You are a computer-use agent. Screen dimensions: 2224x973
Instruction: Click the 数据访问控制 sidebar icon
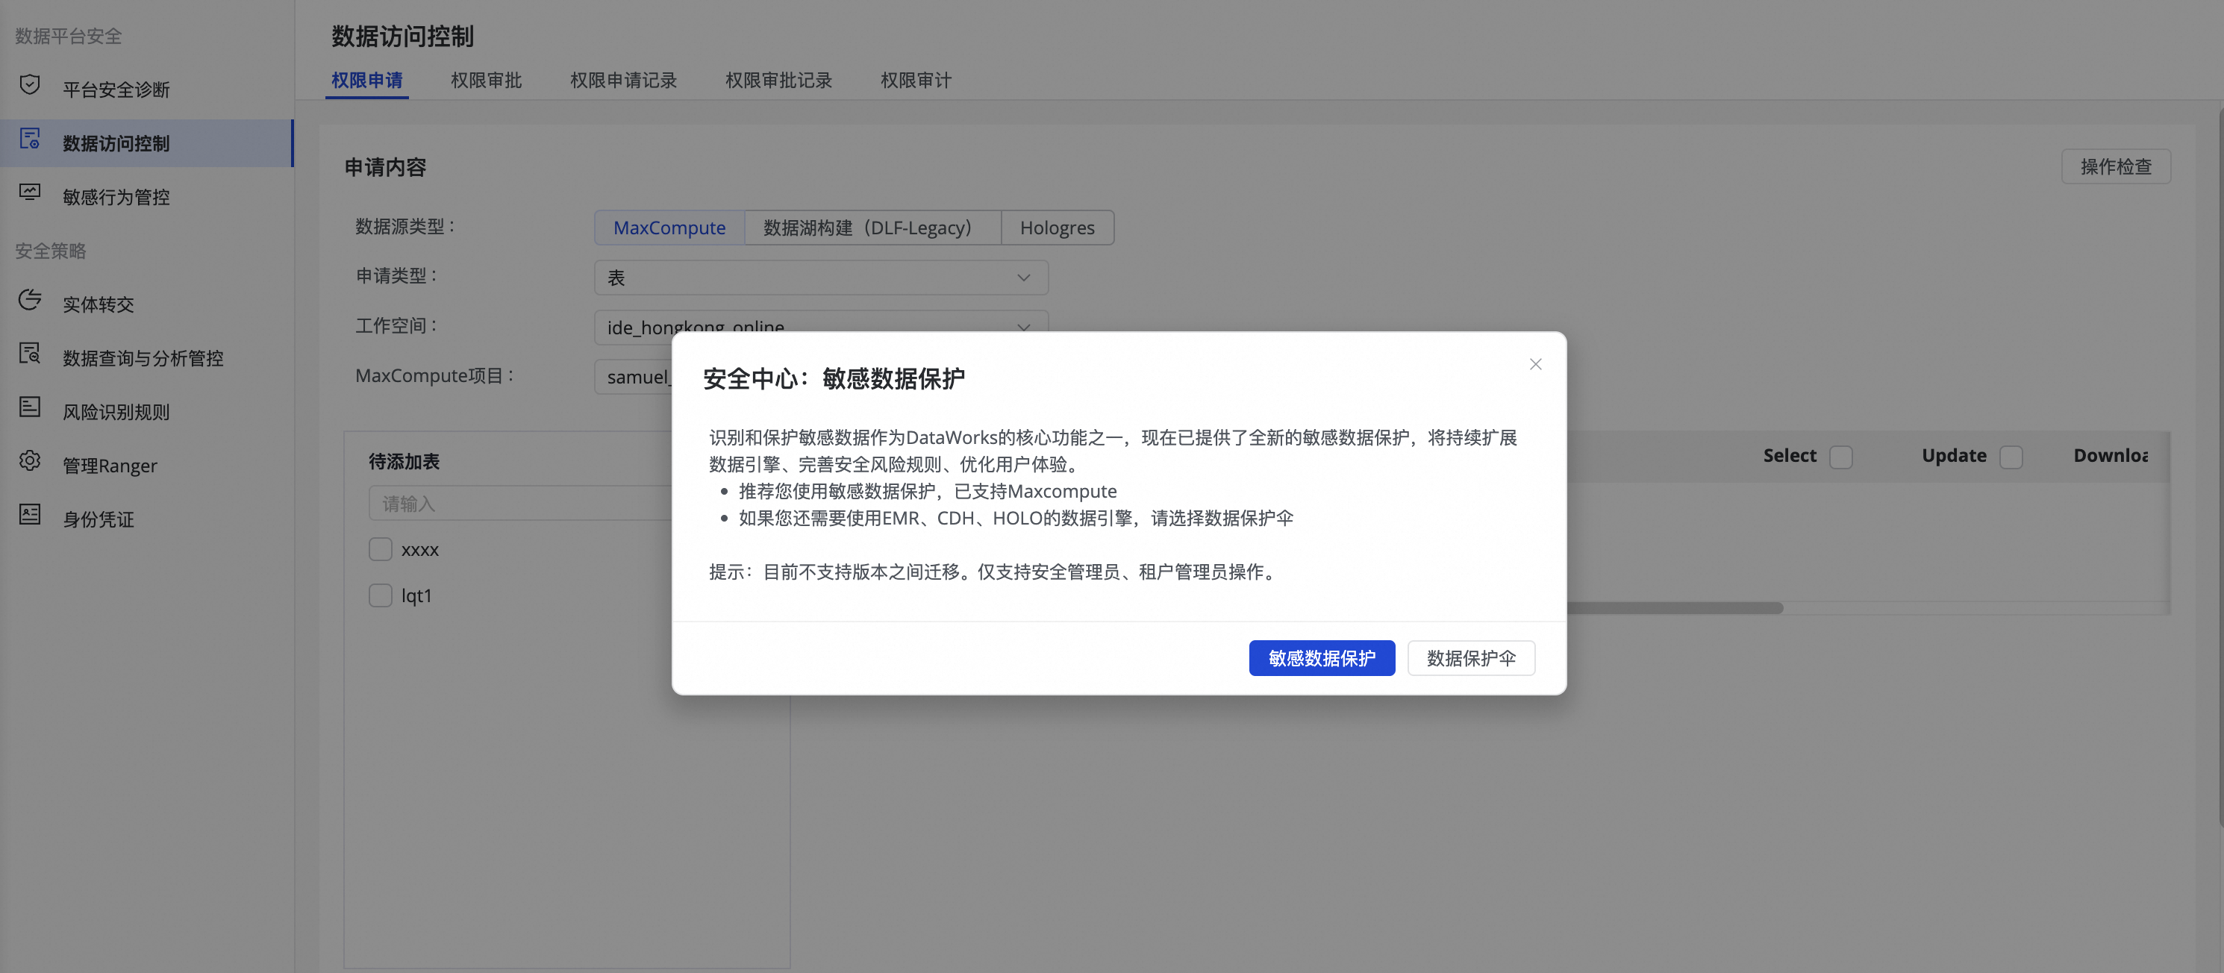30,139
